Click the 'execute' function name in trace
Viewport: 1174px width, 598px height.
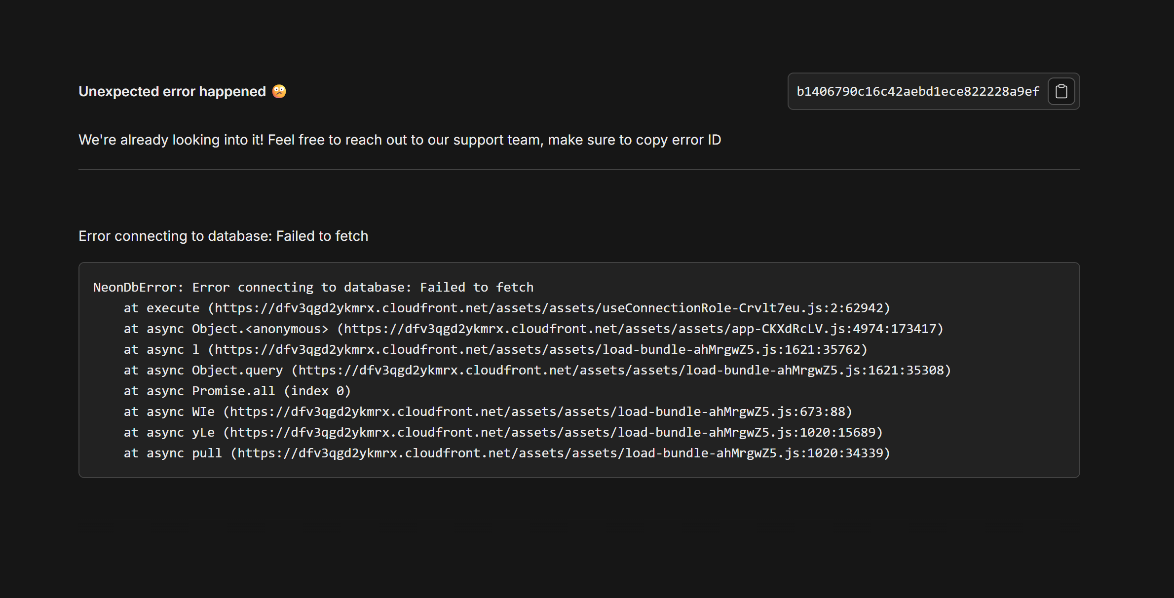(173, 308)
